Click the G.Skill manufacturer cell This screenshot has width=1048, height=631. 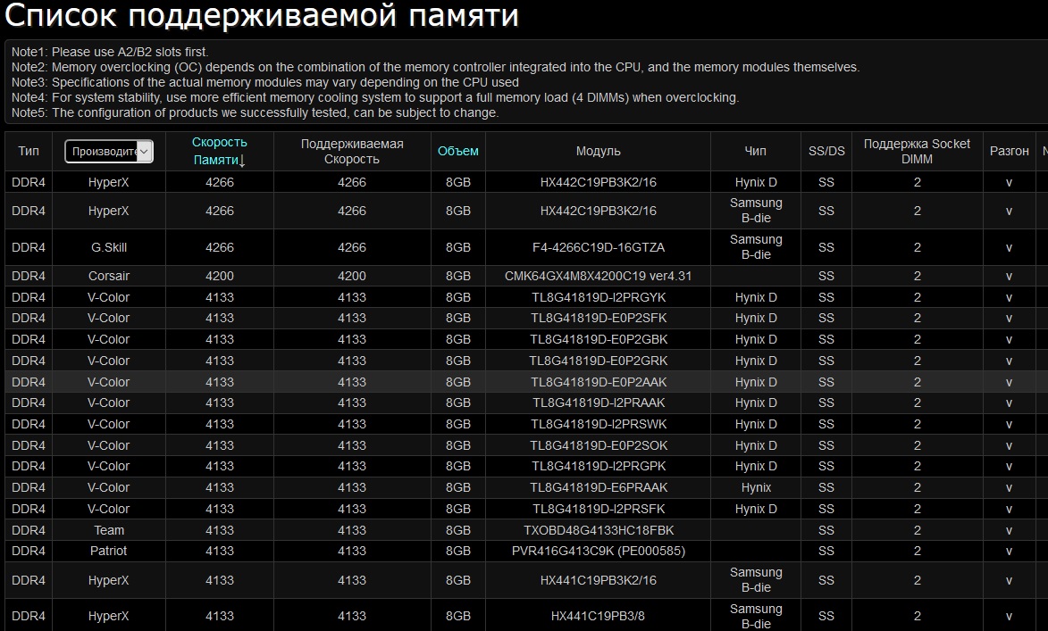(109, 247)
